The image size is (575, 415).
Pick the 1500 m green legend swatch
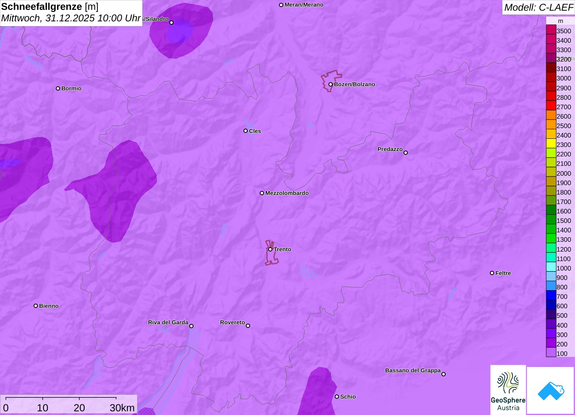[x=551, y=220]
